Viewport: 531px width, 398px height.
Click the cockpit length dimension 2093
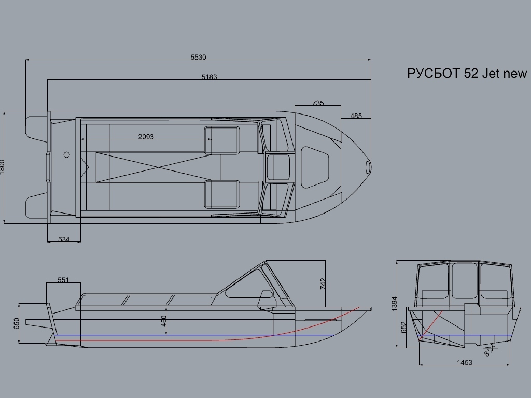point(146,136)
